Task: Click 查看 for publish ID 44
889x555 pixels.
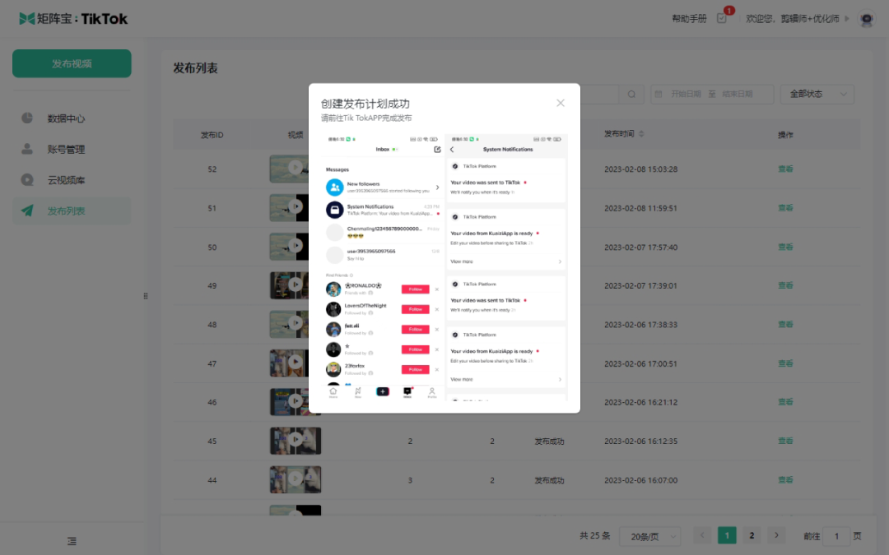Action: click(785, 479)
